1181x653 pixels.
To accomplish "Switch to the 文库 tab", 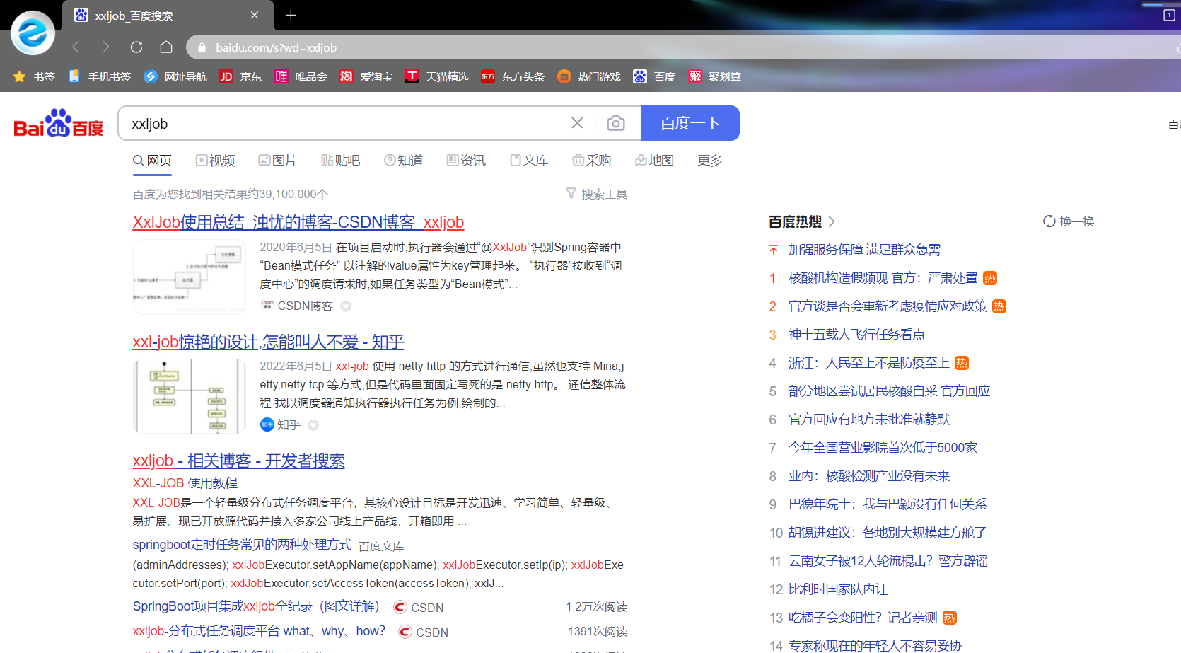I will coord(530,161).
